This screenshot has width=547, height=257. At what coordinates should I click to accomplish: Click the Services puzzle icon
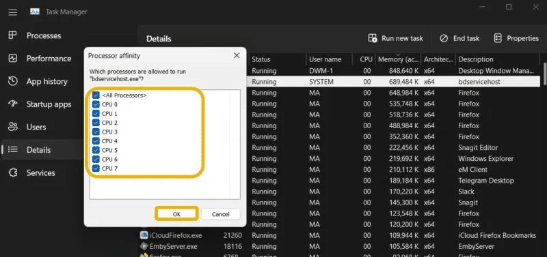[x=13, y=173]
